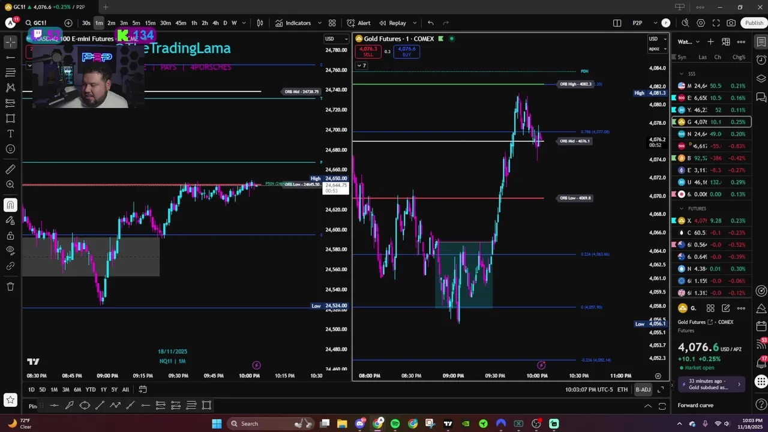
Task: Expand the Indicators favorites dropdown
Action: [x=319, y=23]
